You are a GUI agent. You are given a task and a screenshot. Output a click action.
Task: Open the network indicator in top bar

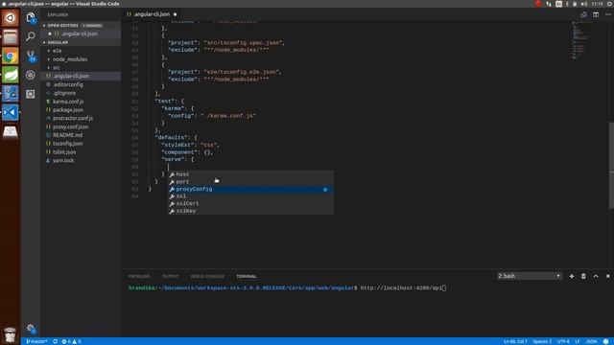tap(549, 4)
